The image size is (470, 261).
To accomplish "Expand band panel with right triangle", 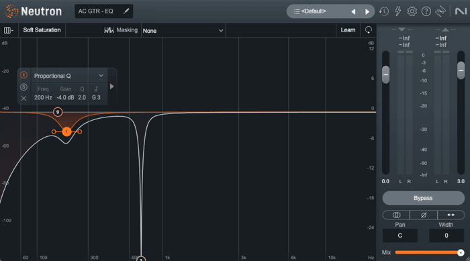I will coord(112,87).
